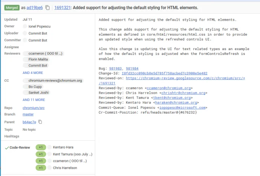Open the ad19be6 merged commit link
Viewport: 260px width, 176px height.
pos(35,7)
